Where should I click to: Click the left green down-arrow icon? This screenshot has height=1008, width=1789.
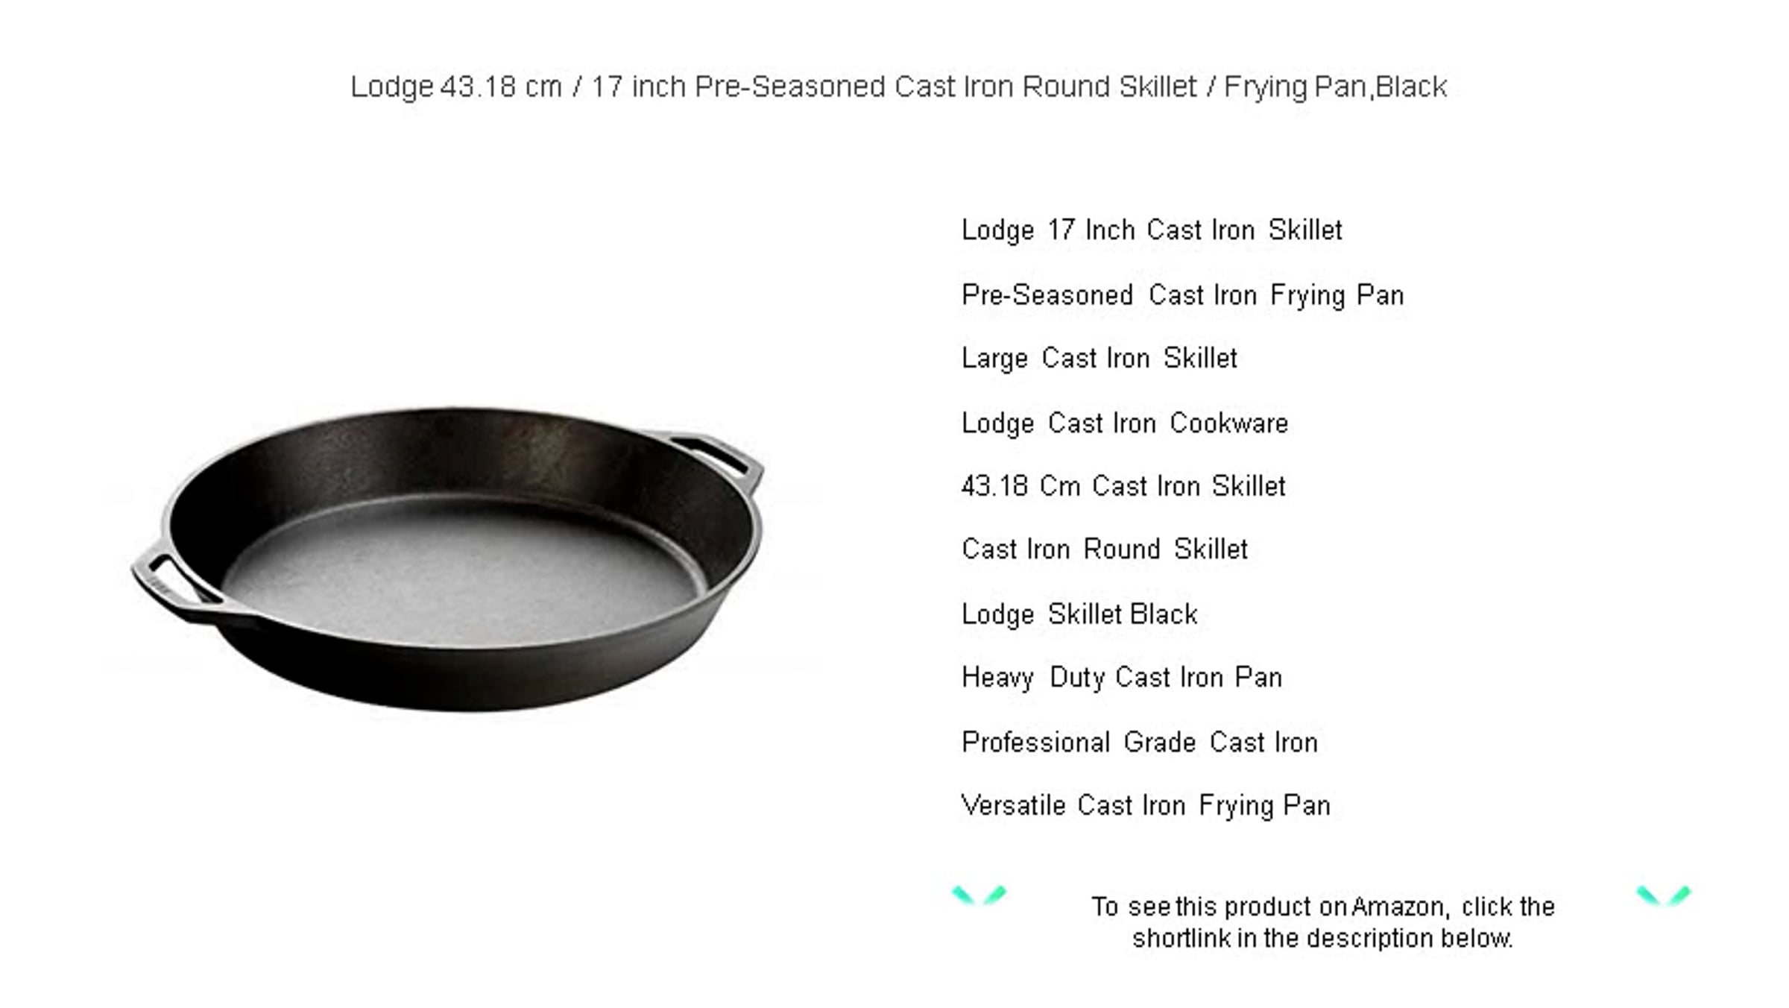point(979,895)
